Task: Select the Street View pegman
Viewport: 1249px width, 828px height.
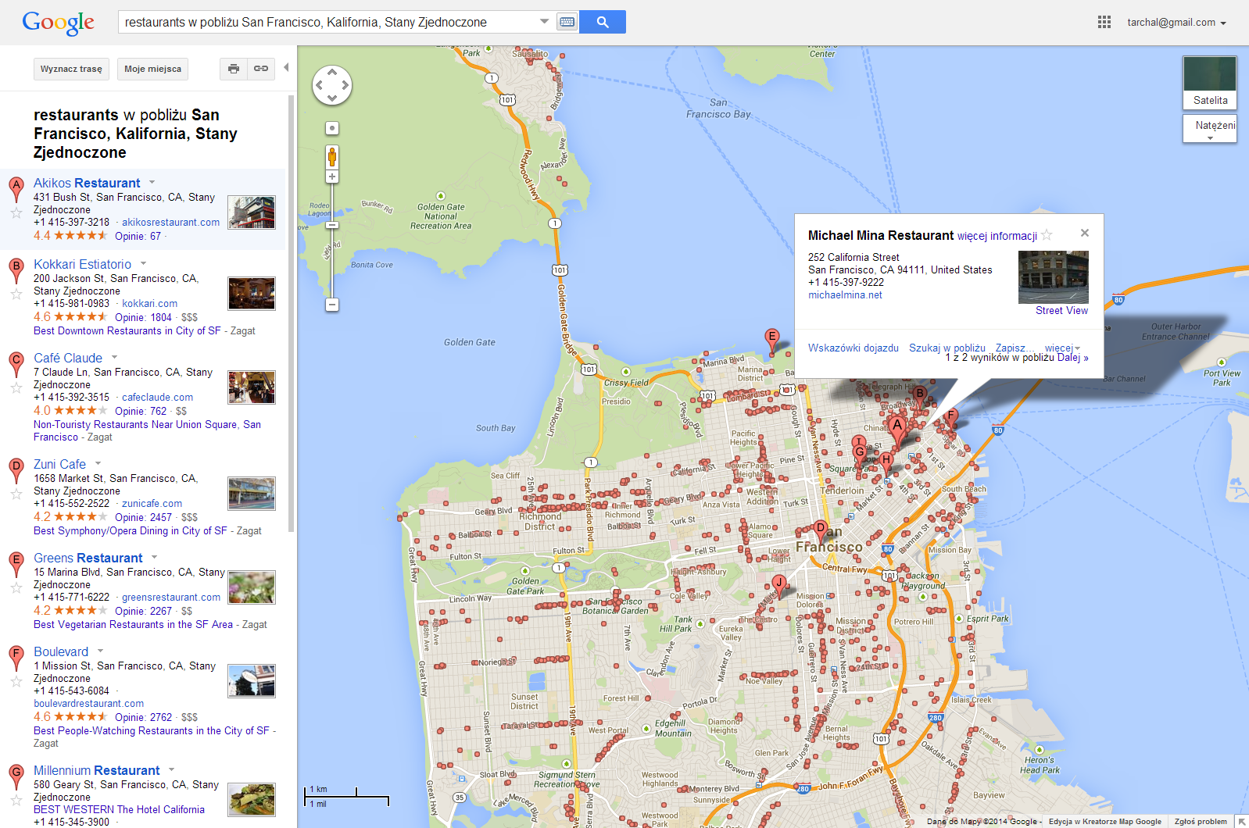Action: tap(332, 157)
